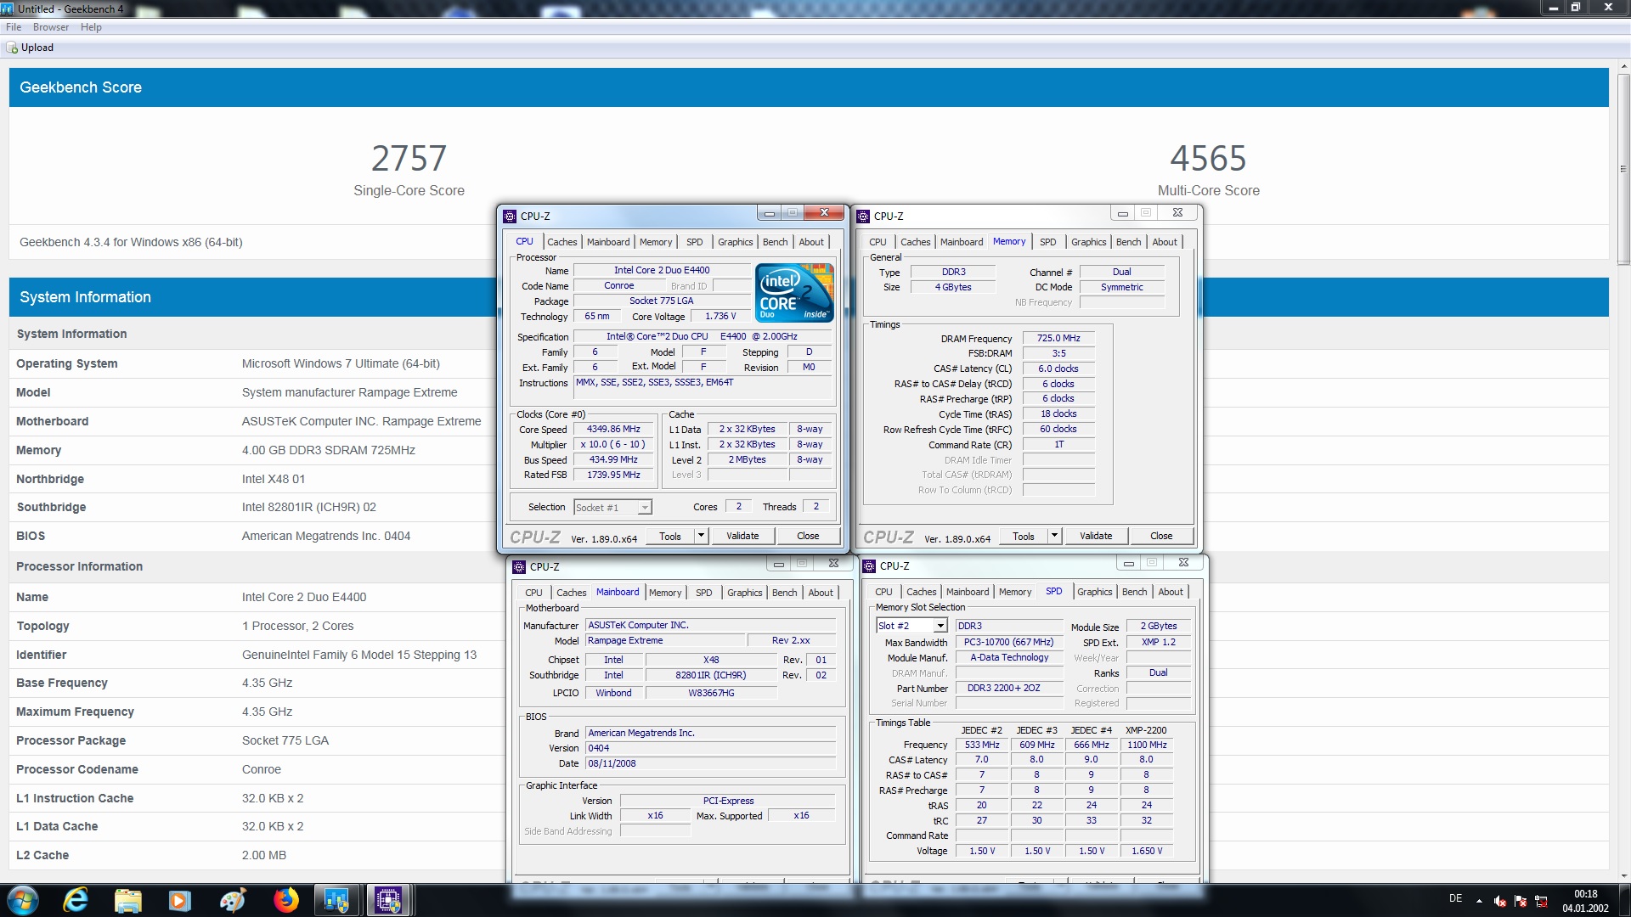Switch to SPD tab in Memory window
The image size is (1631, 917).
pos(1047,242)
